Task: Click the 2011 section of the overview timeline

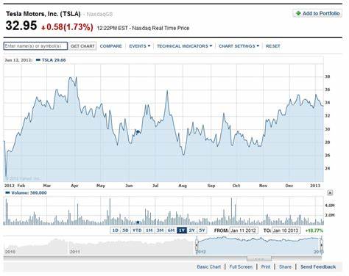Action: click(130, 245)
